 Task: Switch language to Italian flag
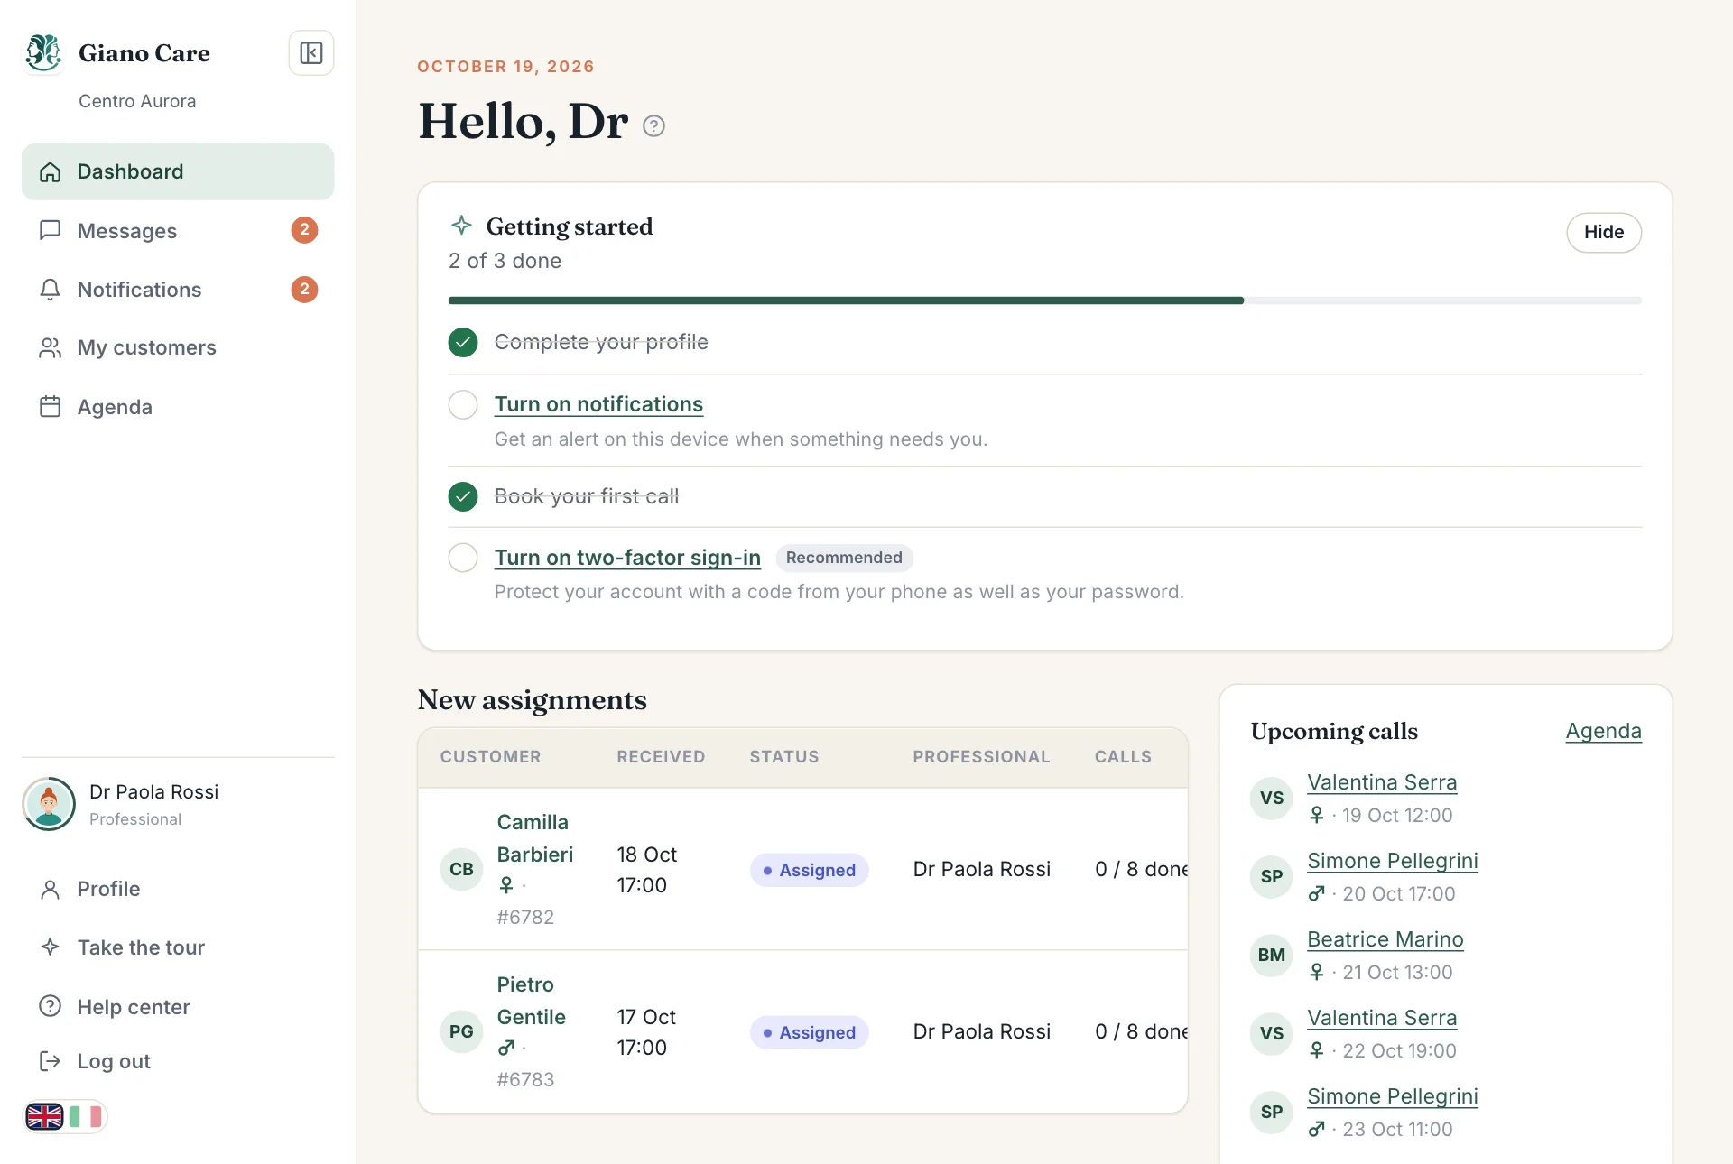pos(86,1117)
